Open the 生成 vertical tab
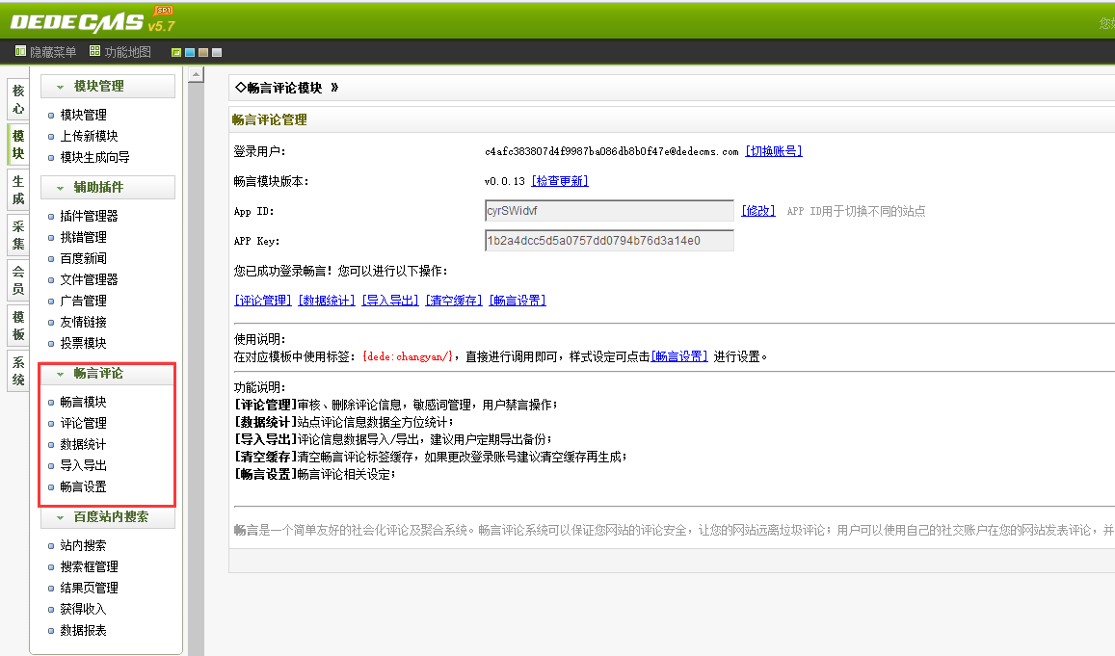 17,190
